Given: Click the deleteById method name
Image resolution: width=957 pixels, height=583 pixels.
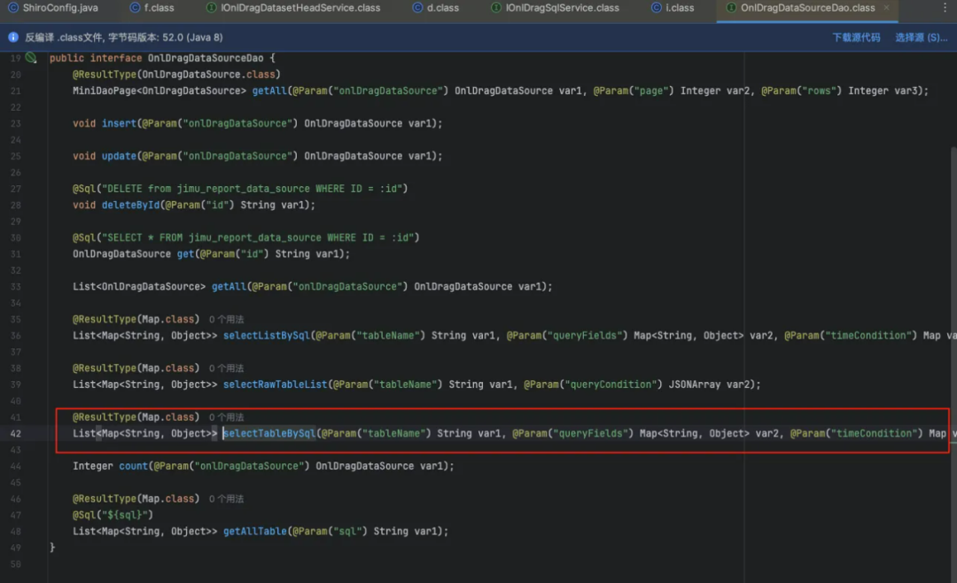Looking at the screenshot, I should (129, 205).
